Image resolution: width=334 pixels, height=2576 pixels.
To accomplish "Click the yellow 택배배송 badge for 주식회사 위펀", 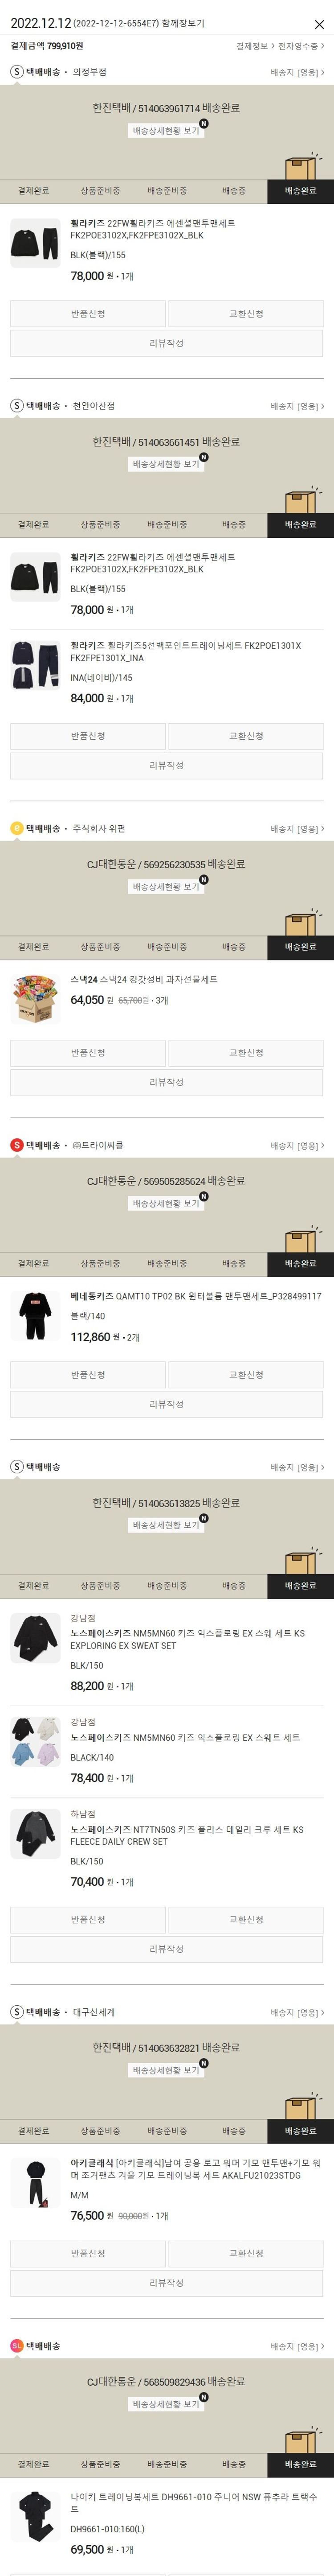I will click(x=16, y=829).
